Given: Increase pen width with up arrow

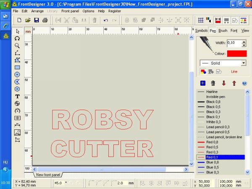Looking at the screenshot, I should 244,41.
